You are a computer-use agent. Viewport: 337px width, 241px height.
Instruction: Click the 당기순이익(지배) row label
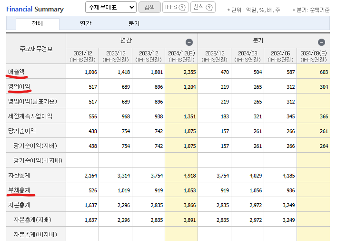(x=33, y=146)
